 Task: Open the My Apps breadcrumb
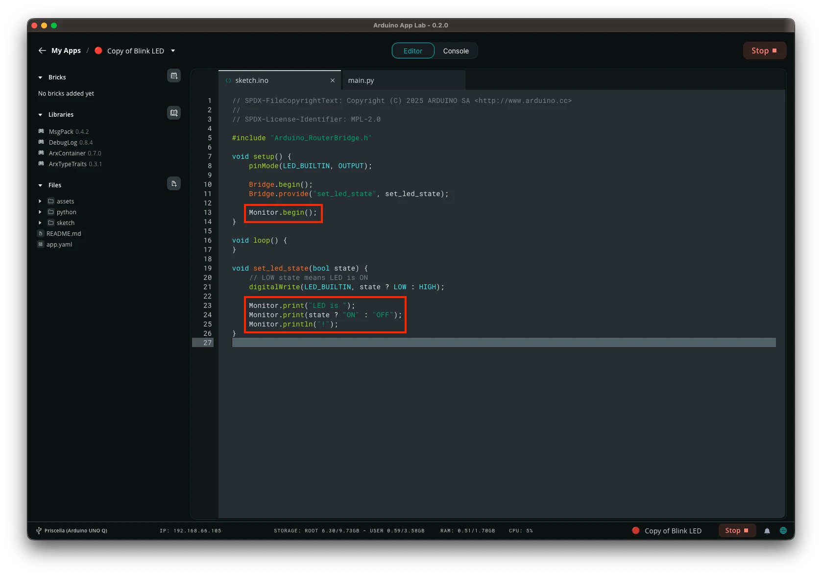tap(66, 50)
